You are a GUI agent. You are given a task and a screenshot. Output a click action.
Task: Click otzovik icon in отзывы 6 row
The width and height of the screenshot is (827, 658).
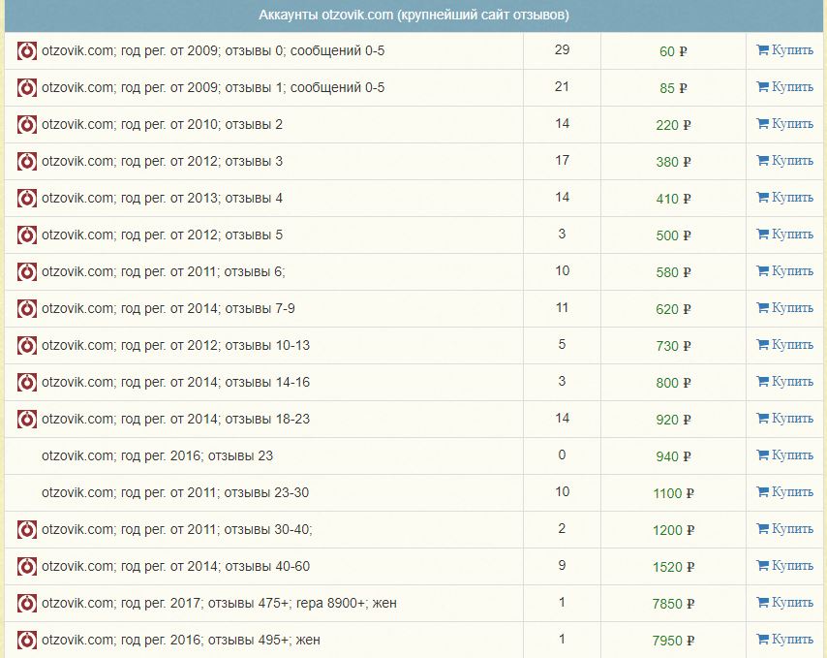tap(27, 271)
